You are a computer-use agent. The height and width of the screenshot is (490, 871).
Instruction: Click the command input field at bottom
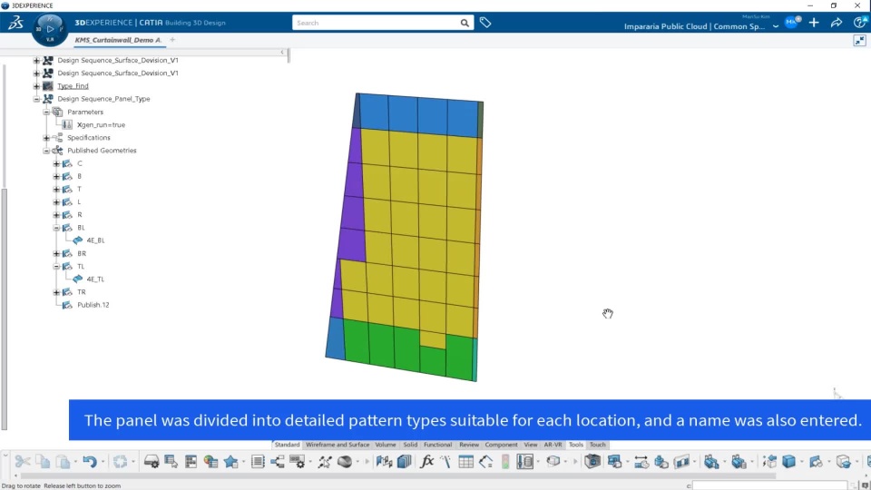(x=770, y=485)
